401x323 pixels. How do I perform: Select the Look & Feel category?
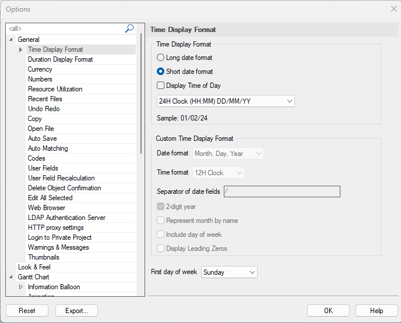(34, 267)
